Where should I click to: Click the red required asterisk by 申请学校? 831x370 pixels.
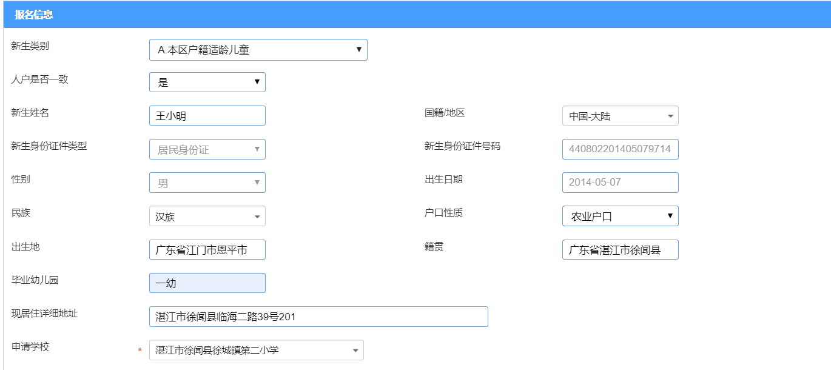point(140,351)
